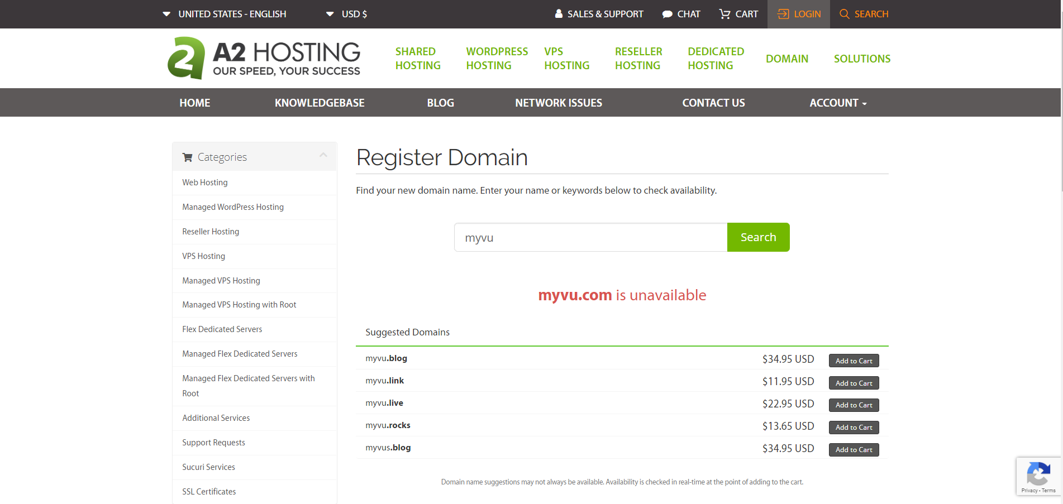The height and width of the screenshot is (504, 1063).
Task: Open Managed WordPress Hosting category
Action: [x=233, y=207]
